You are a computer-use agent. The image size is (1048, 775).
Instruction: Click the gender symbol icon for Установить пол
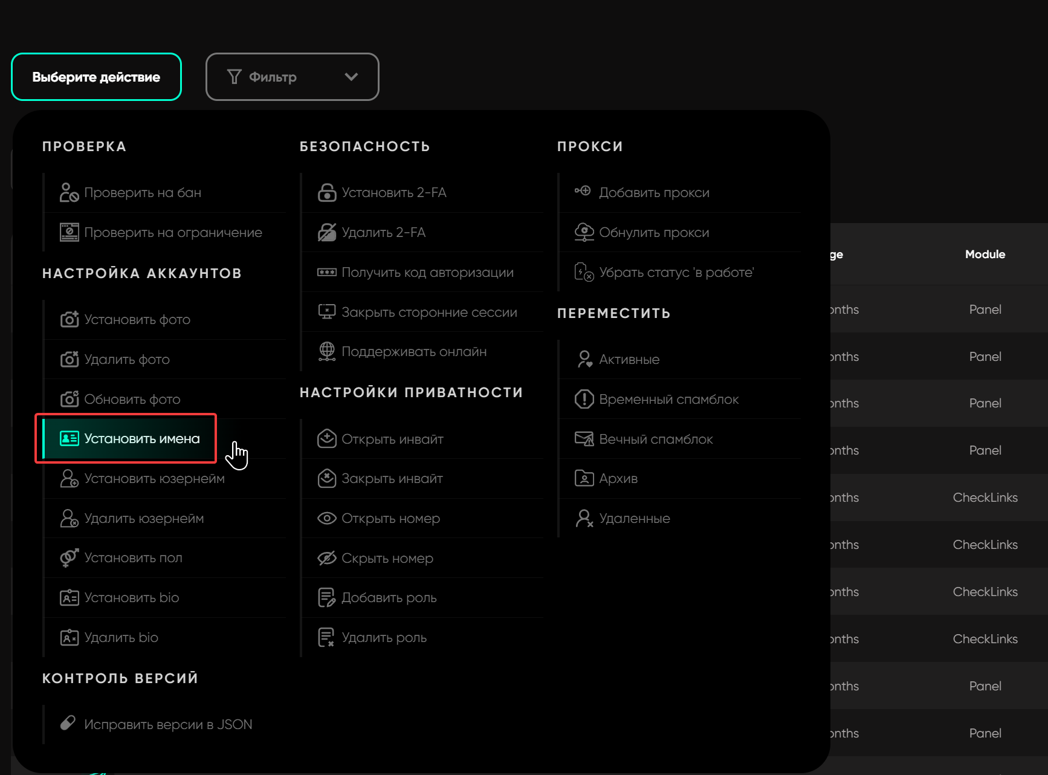[x=69, y=558]
